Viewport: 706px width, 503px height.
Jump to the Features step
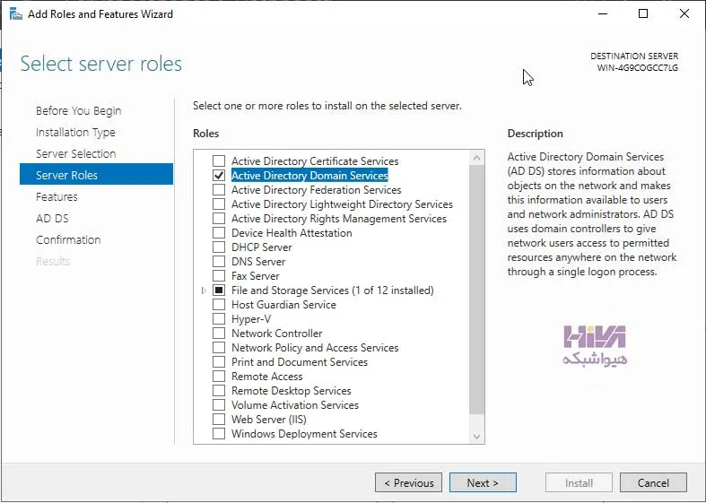click(x=57, y=197)
